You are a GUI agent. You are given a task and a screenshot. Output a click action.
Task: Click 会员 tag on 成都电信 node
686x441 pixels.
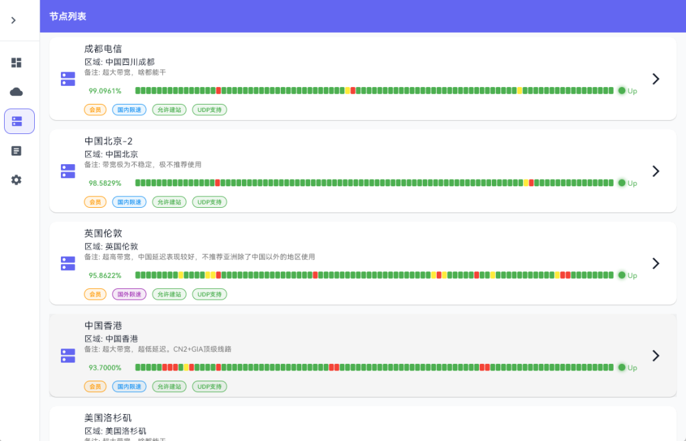95,109
